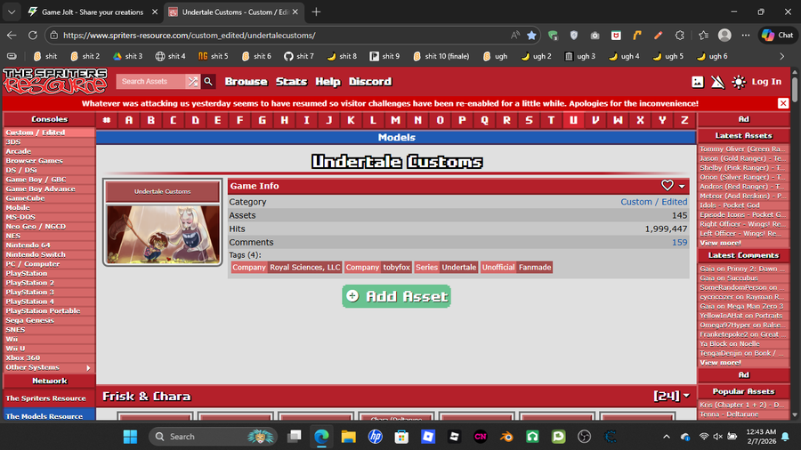Select letter U in alphabet bar
The image size is (801, 450).
tap(573, 120)
